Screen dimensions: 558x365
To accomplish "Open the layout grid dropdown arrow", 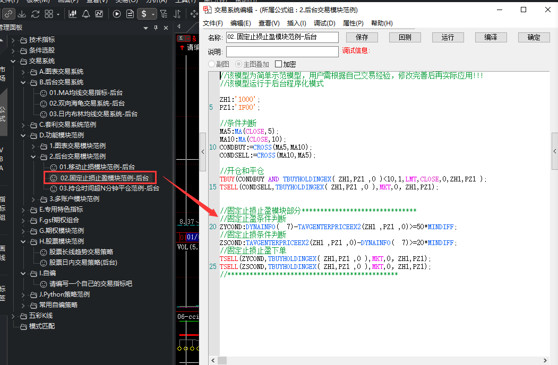I will click(x=58, y=14).
